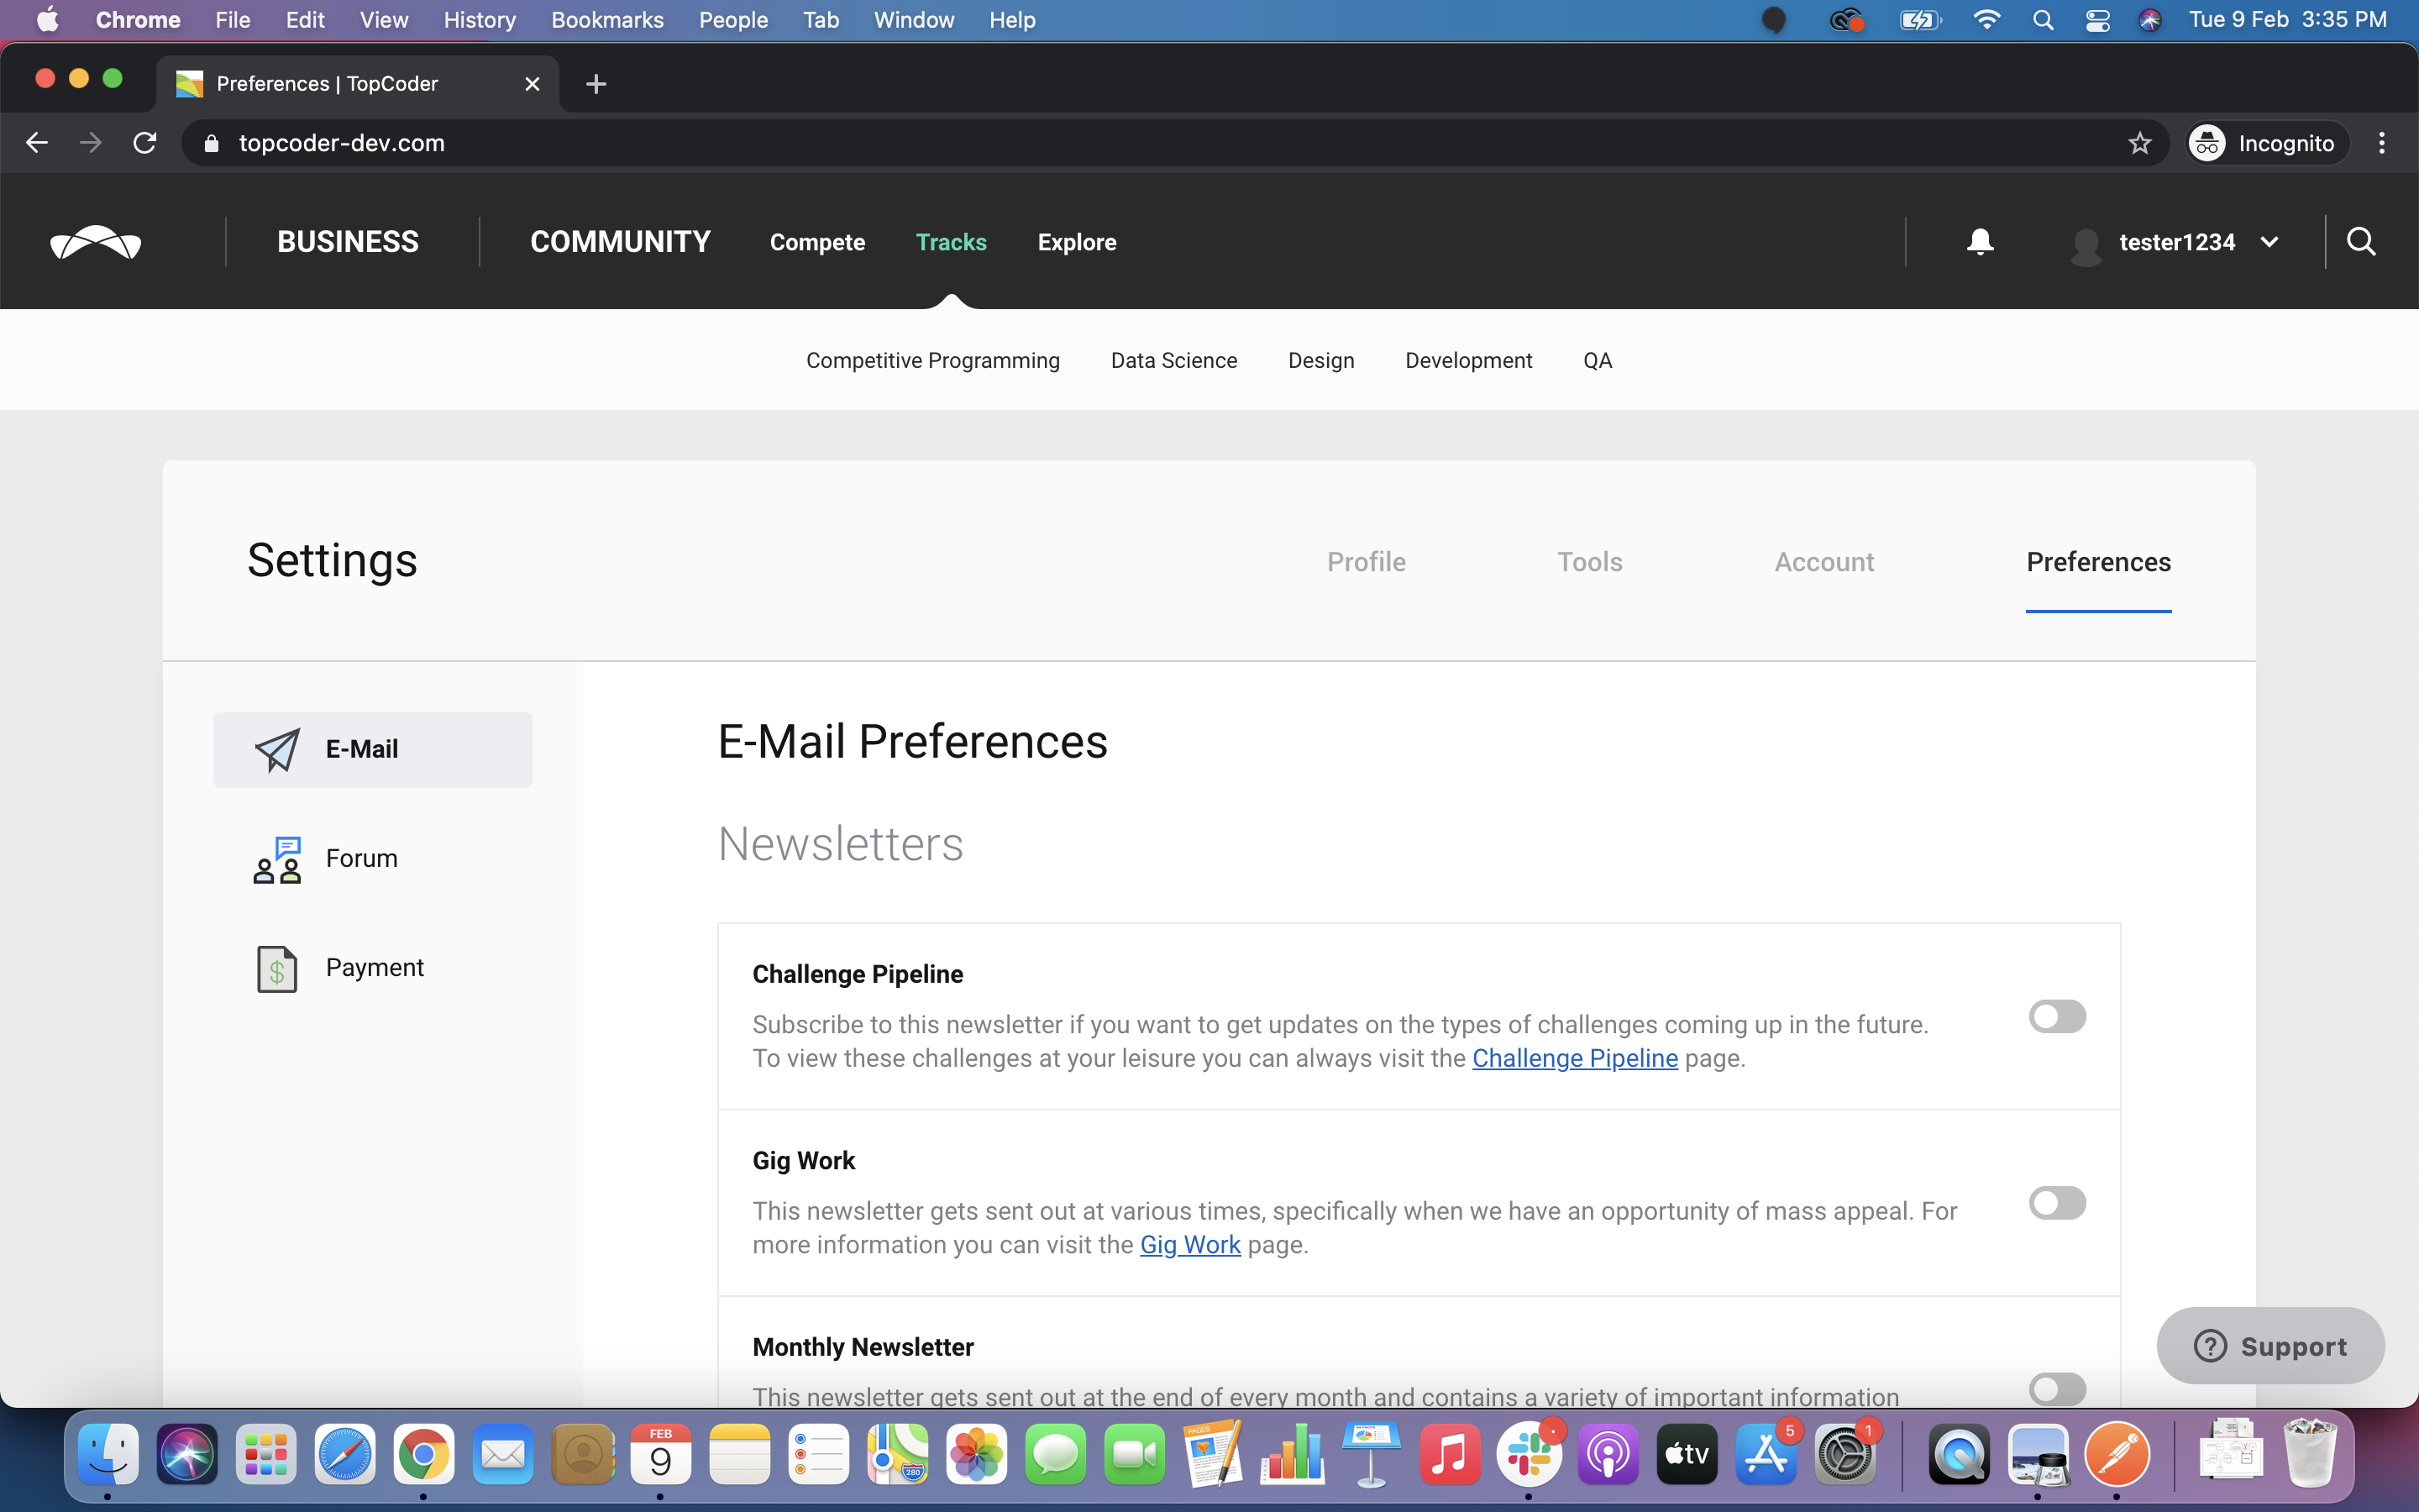
Task: Open the Compete menu
Action: [x=816, y=242]
